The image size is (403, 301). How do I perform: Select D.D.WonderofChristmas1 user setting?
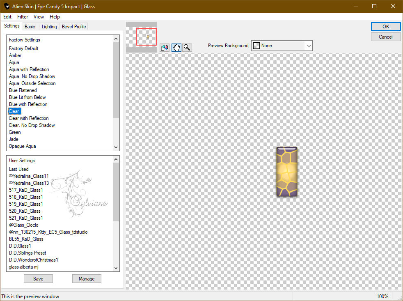click(34, 260)
